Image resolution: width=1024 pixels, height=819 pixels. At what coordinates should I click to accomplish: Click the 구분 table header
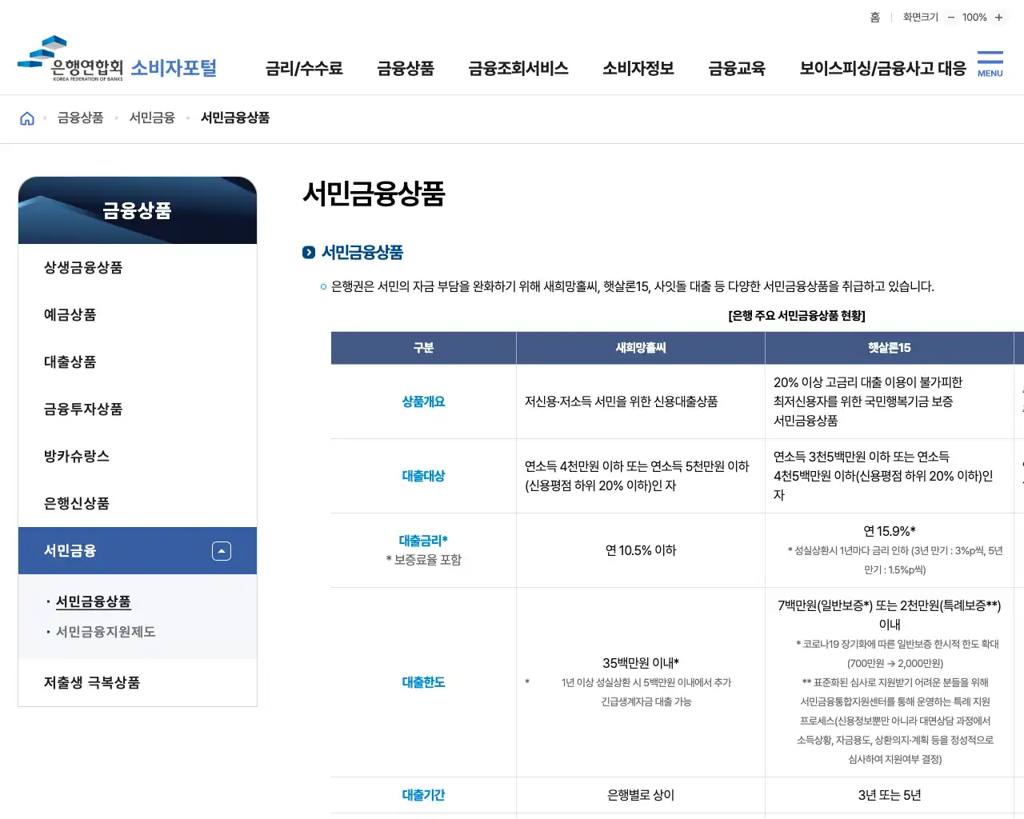point(423,348)
